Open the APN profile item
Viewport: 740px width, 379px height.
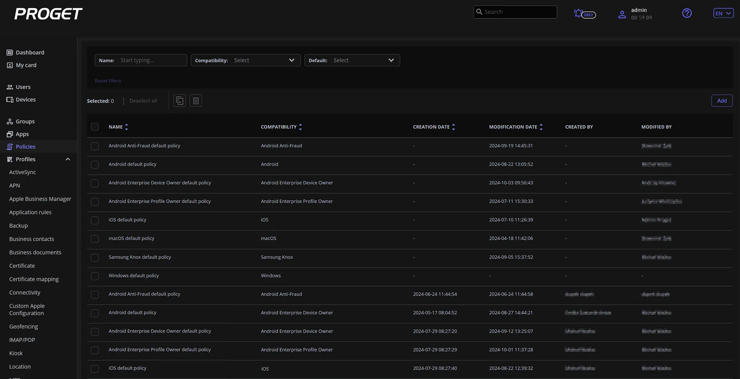click(x=15, y=186)
